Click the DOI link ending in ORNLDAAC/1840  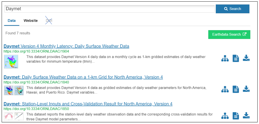(x=36, y=82)
